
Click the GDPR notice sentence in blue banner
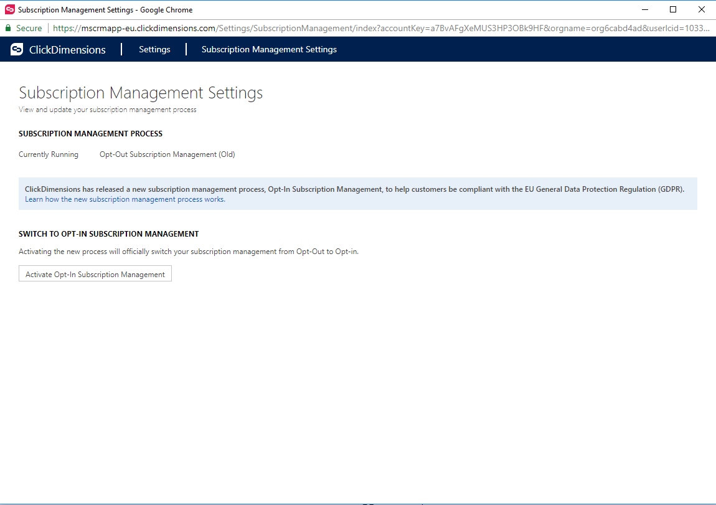coord(354,189)
